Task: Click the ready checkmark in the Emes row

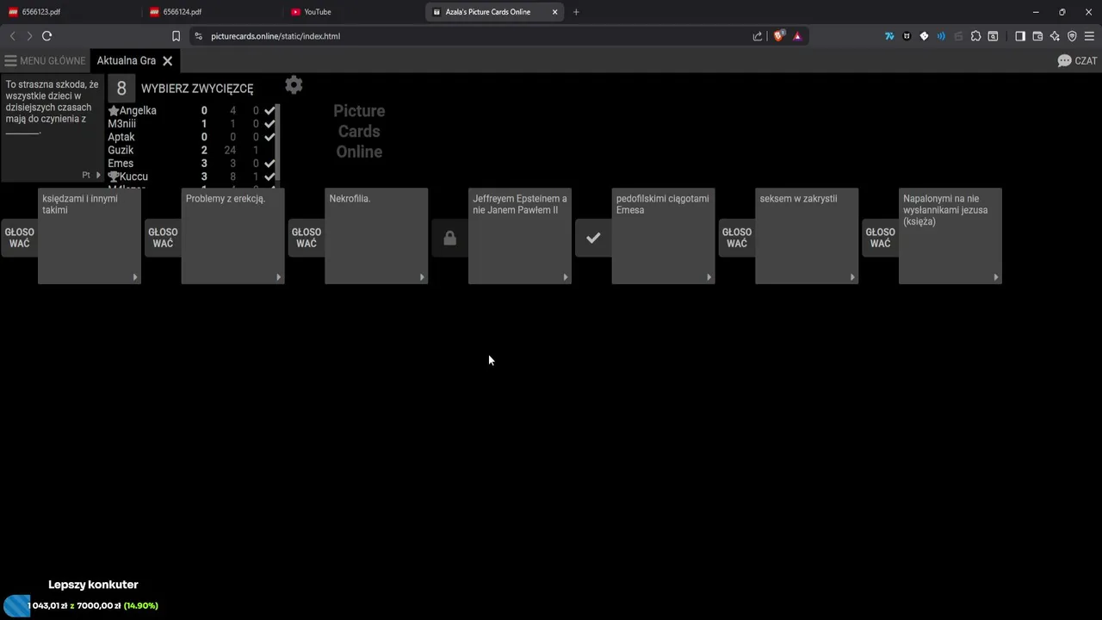Action: coord(269,164)
